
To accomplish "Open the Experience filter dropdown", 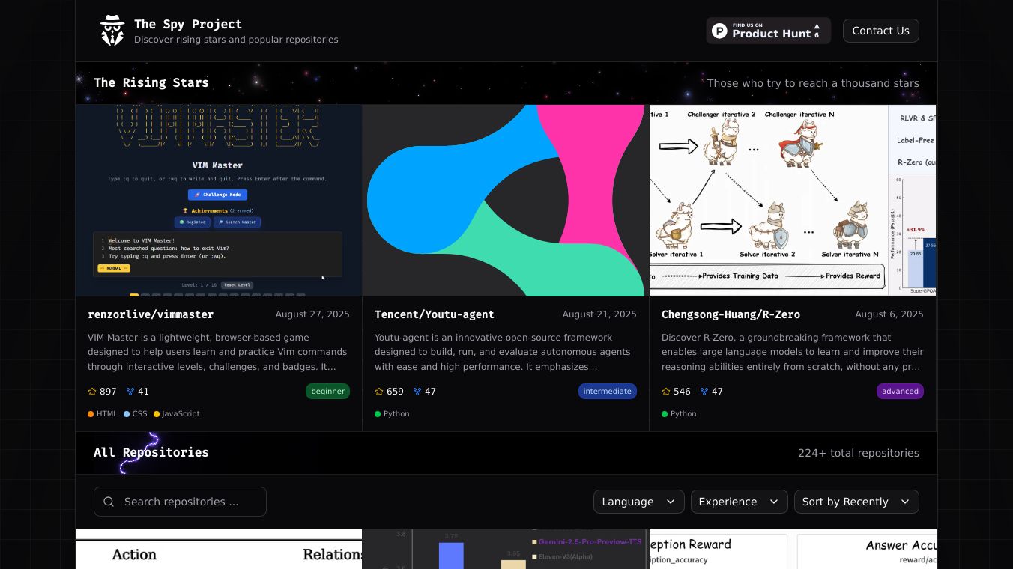I will 739,502.
